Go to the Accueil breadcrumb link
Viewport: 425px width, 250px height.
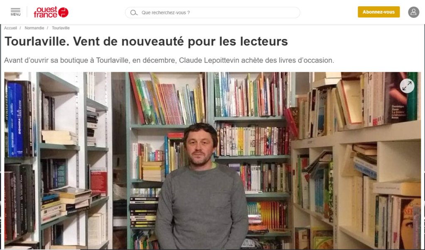(x=10, y=28)
